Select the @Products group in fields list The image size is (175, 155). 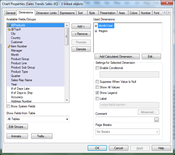click(36, 25)
